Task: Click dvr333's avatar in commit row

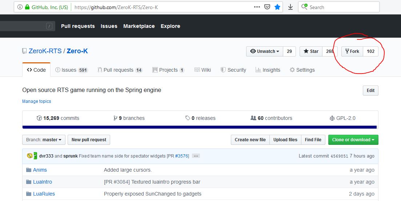Action: 30,156
